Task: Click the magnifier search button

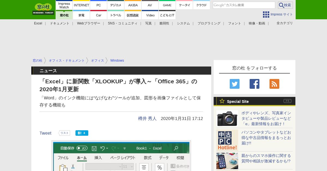Action: pos(285,5)
